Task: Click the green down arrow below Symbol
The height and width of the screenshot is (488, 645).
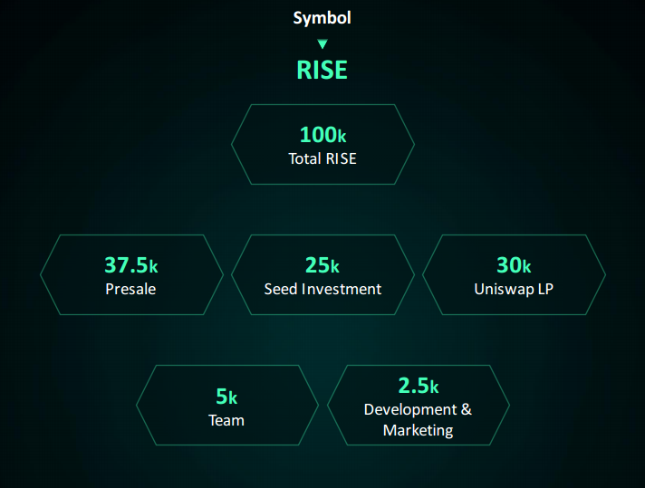Action: click(322, 43)
